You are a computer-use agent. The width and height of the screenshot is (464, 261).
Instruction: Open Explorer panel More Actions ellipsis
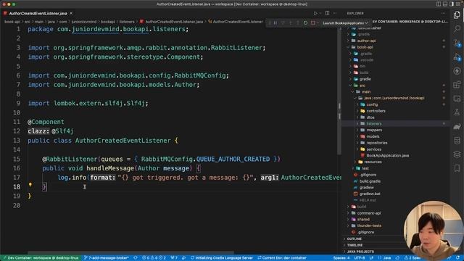443,13
